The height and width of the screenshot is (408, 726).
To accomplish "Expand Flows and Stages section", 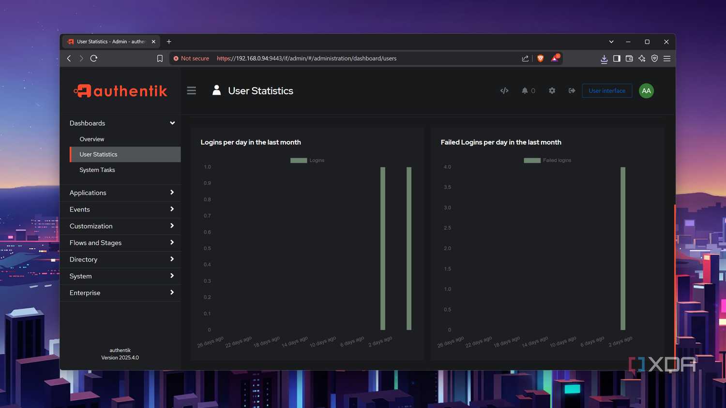I will click(121, 243).
